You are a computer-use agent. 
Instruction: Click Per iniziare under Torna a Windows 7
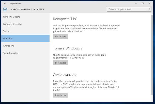(60, 63)
